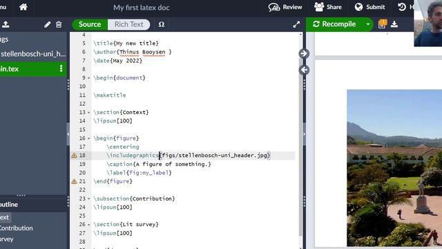
Task: Click the misspelled word Booysen
Action: 153,52
